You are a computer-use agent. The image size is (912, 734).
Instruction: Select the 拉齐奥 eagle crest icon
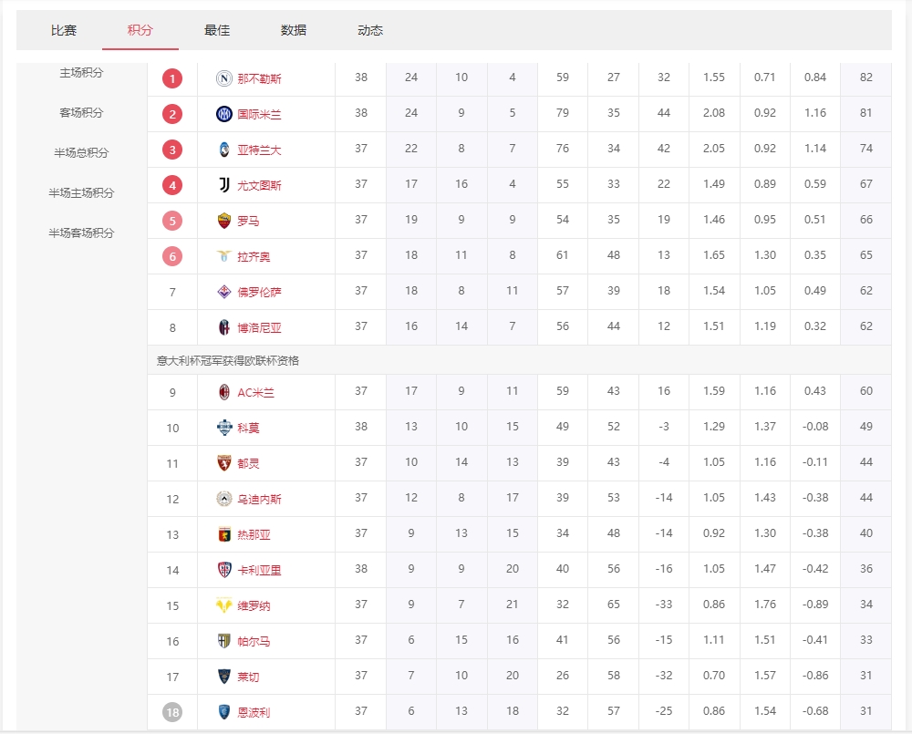point(222,255)
